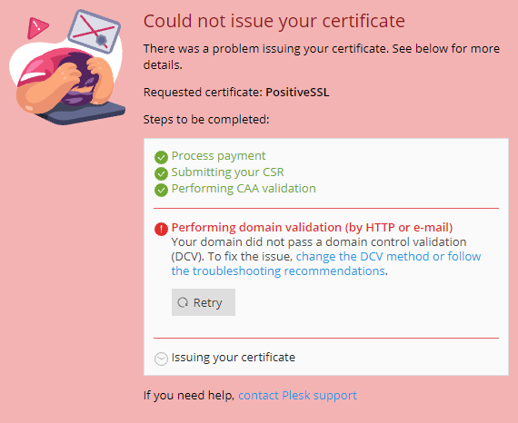Click the red error exclamation icon
Image resolution: width=518 pixels, height=423 pixels.
[161, 229]
